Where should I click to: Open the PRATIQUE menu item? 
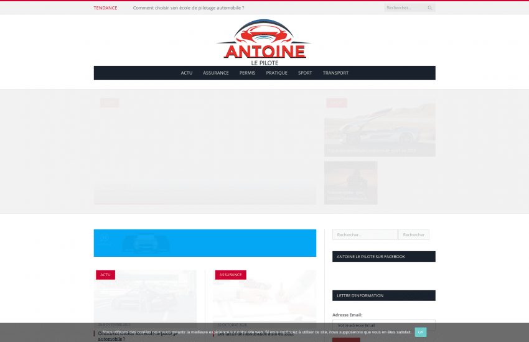(277, 73)
